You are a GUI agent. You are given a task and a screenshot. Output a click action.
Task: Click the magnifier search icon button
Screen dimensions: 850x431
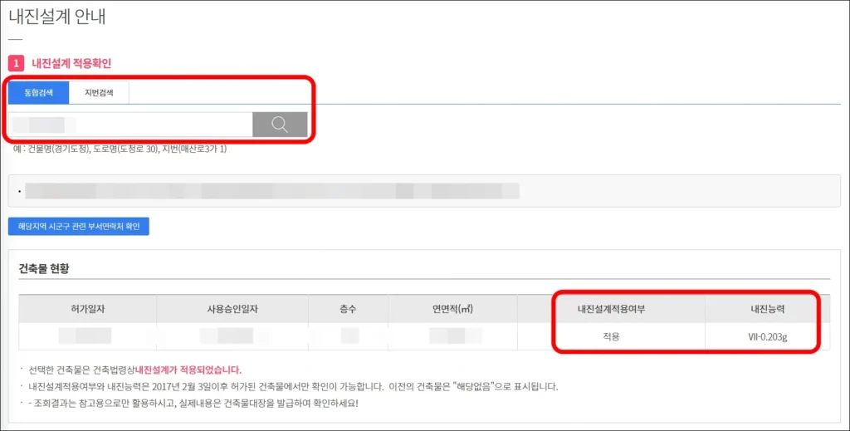pos(280,125)
